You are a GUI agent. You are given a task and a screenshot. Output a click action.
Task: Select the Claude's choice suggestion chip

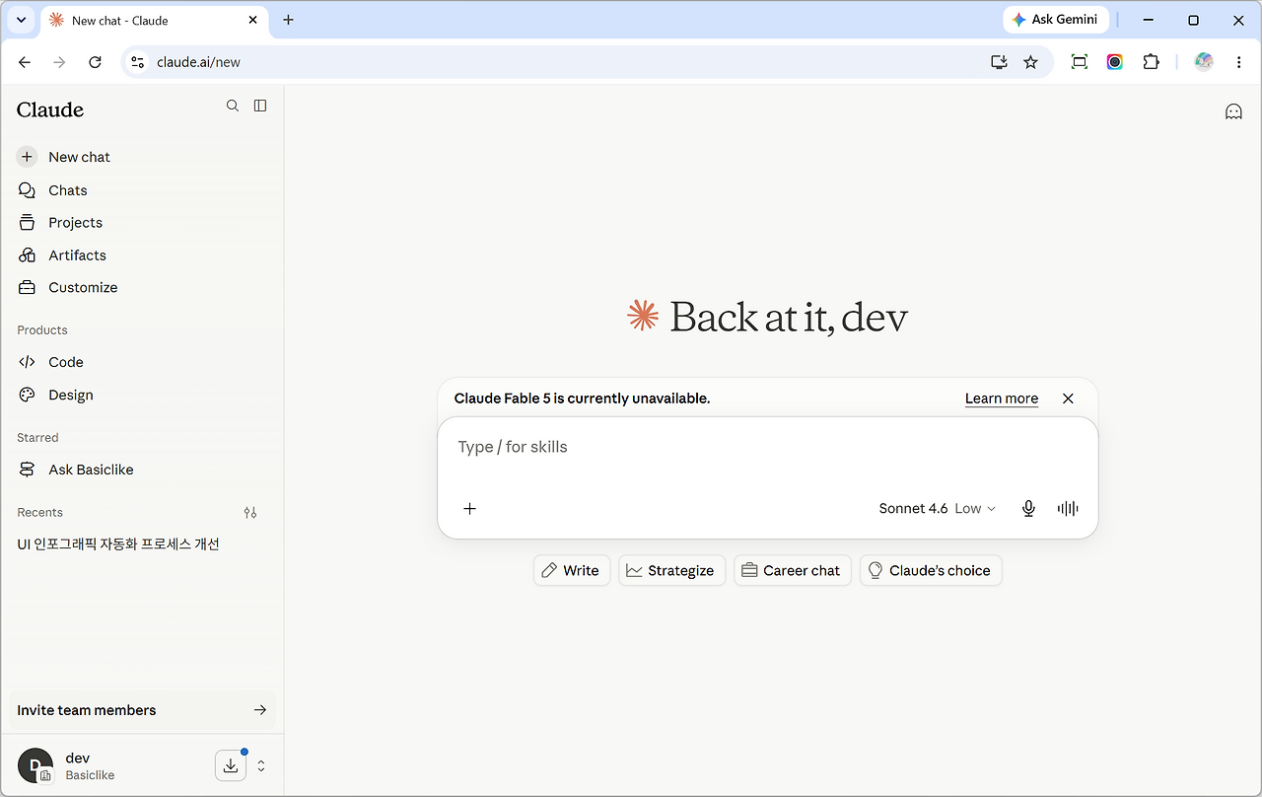931,570
